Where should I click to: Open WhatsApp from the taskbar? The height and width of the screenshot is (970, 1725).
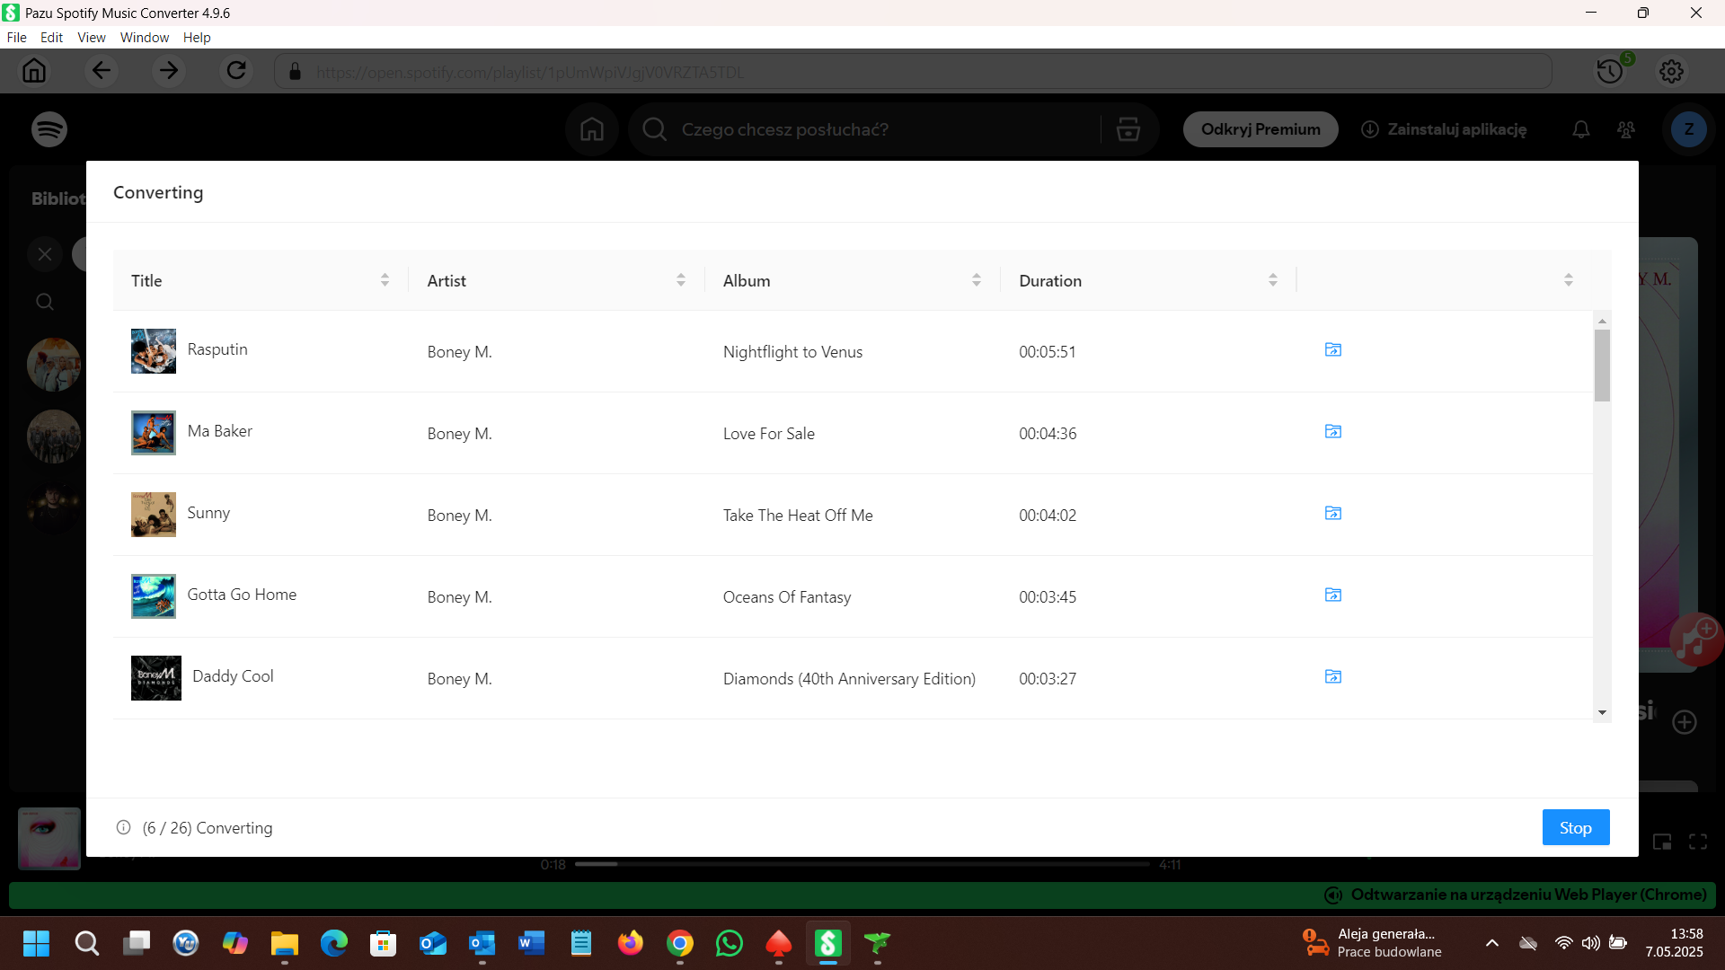pos(730,944)
